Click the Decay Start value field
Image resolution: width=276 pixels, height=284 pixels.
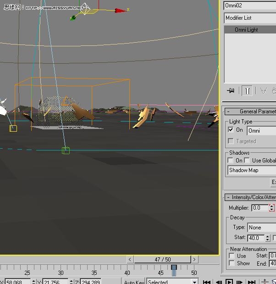pyautogui.click(x=256, y=238)
